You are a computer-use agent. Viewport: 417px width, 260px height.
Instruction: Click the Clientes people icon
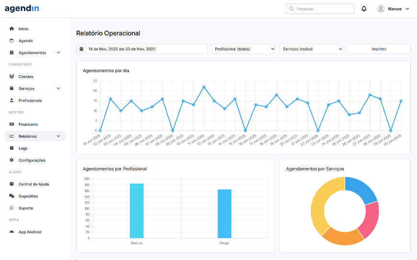[x=12, y=77]
